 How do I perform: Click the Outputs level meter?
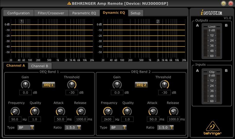click(212, 41)
